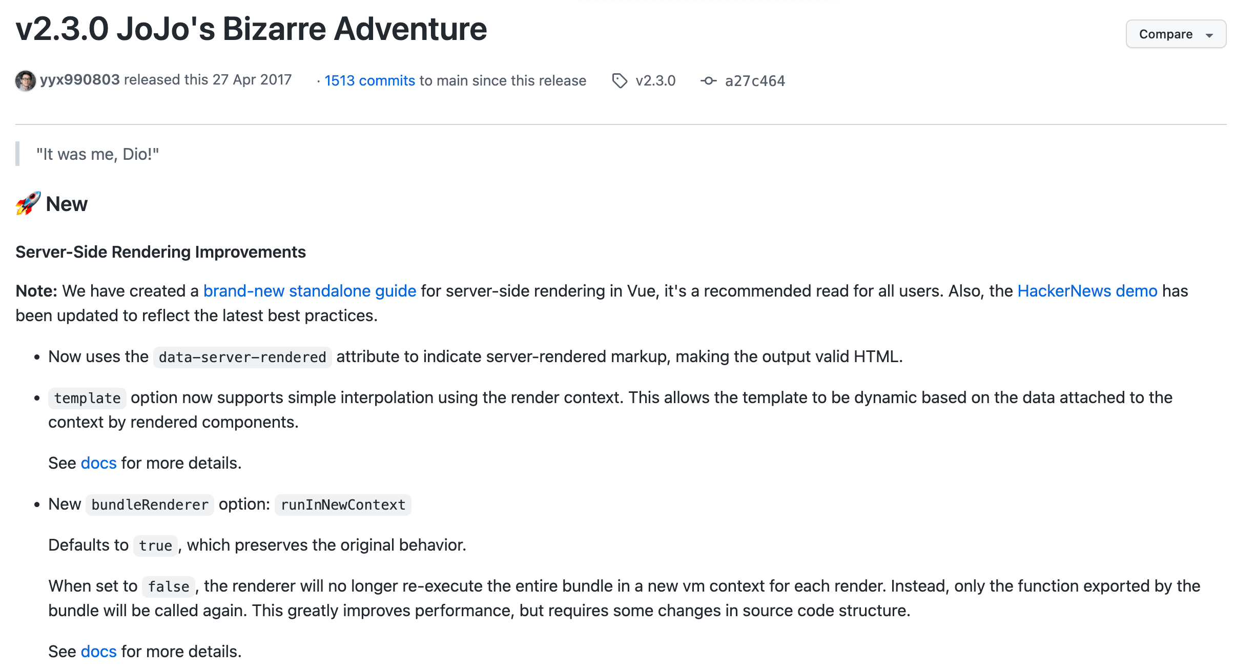Click the Server-Side Rendering Improvements heading
The height and width of the screenshot is (672, 1235).
point(160,252)
